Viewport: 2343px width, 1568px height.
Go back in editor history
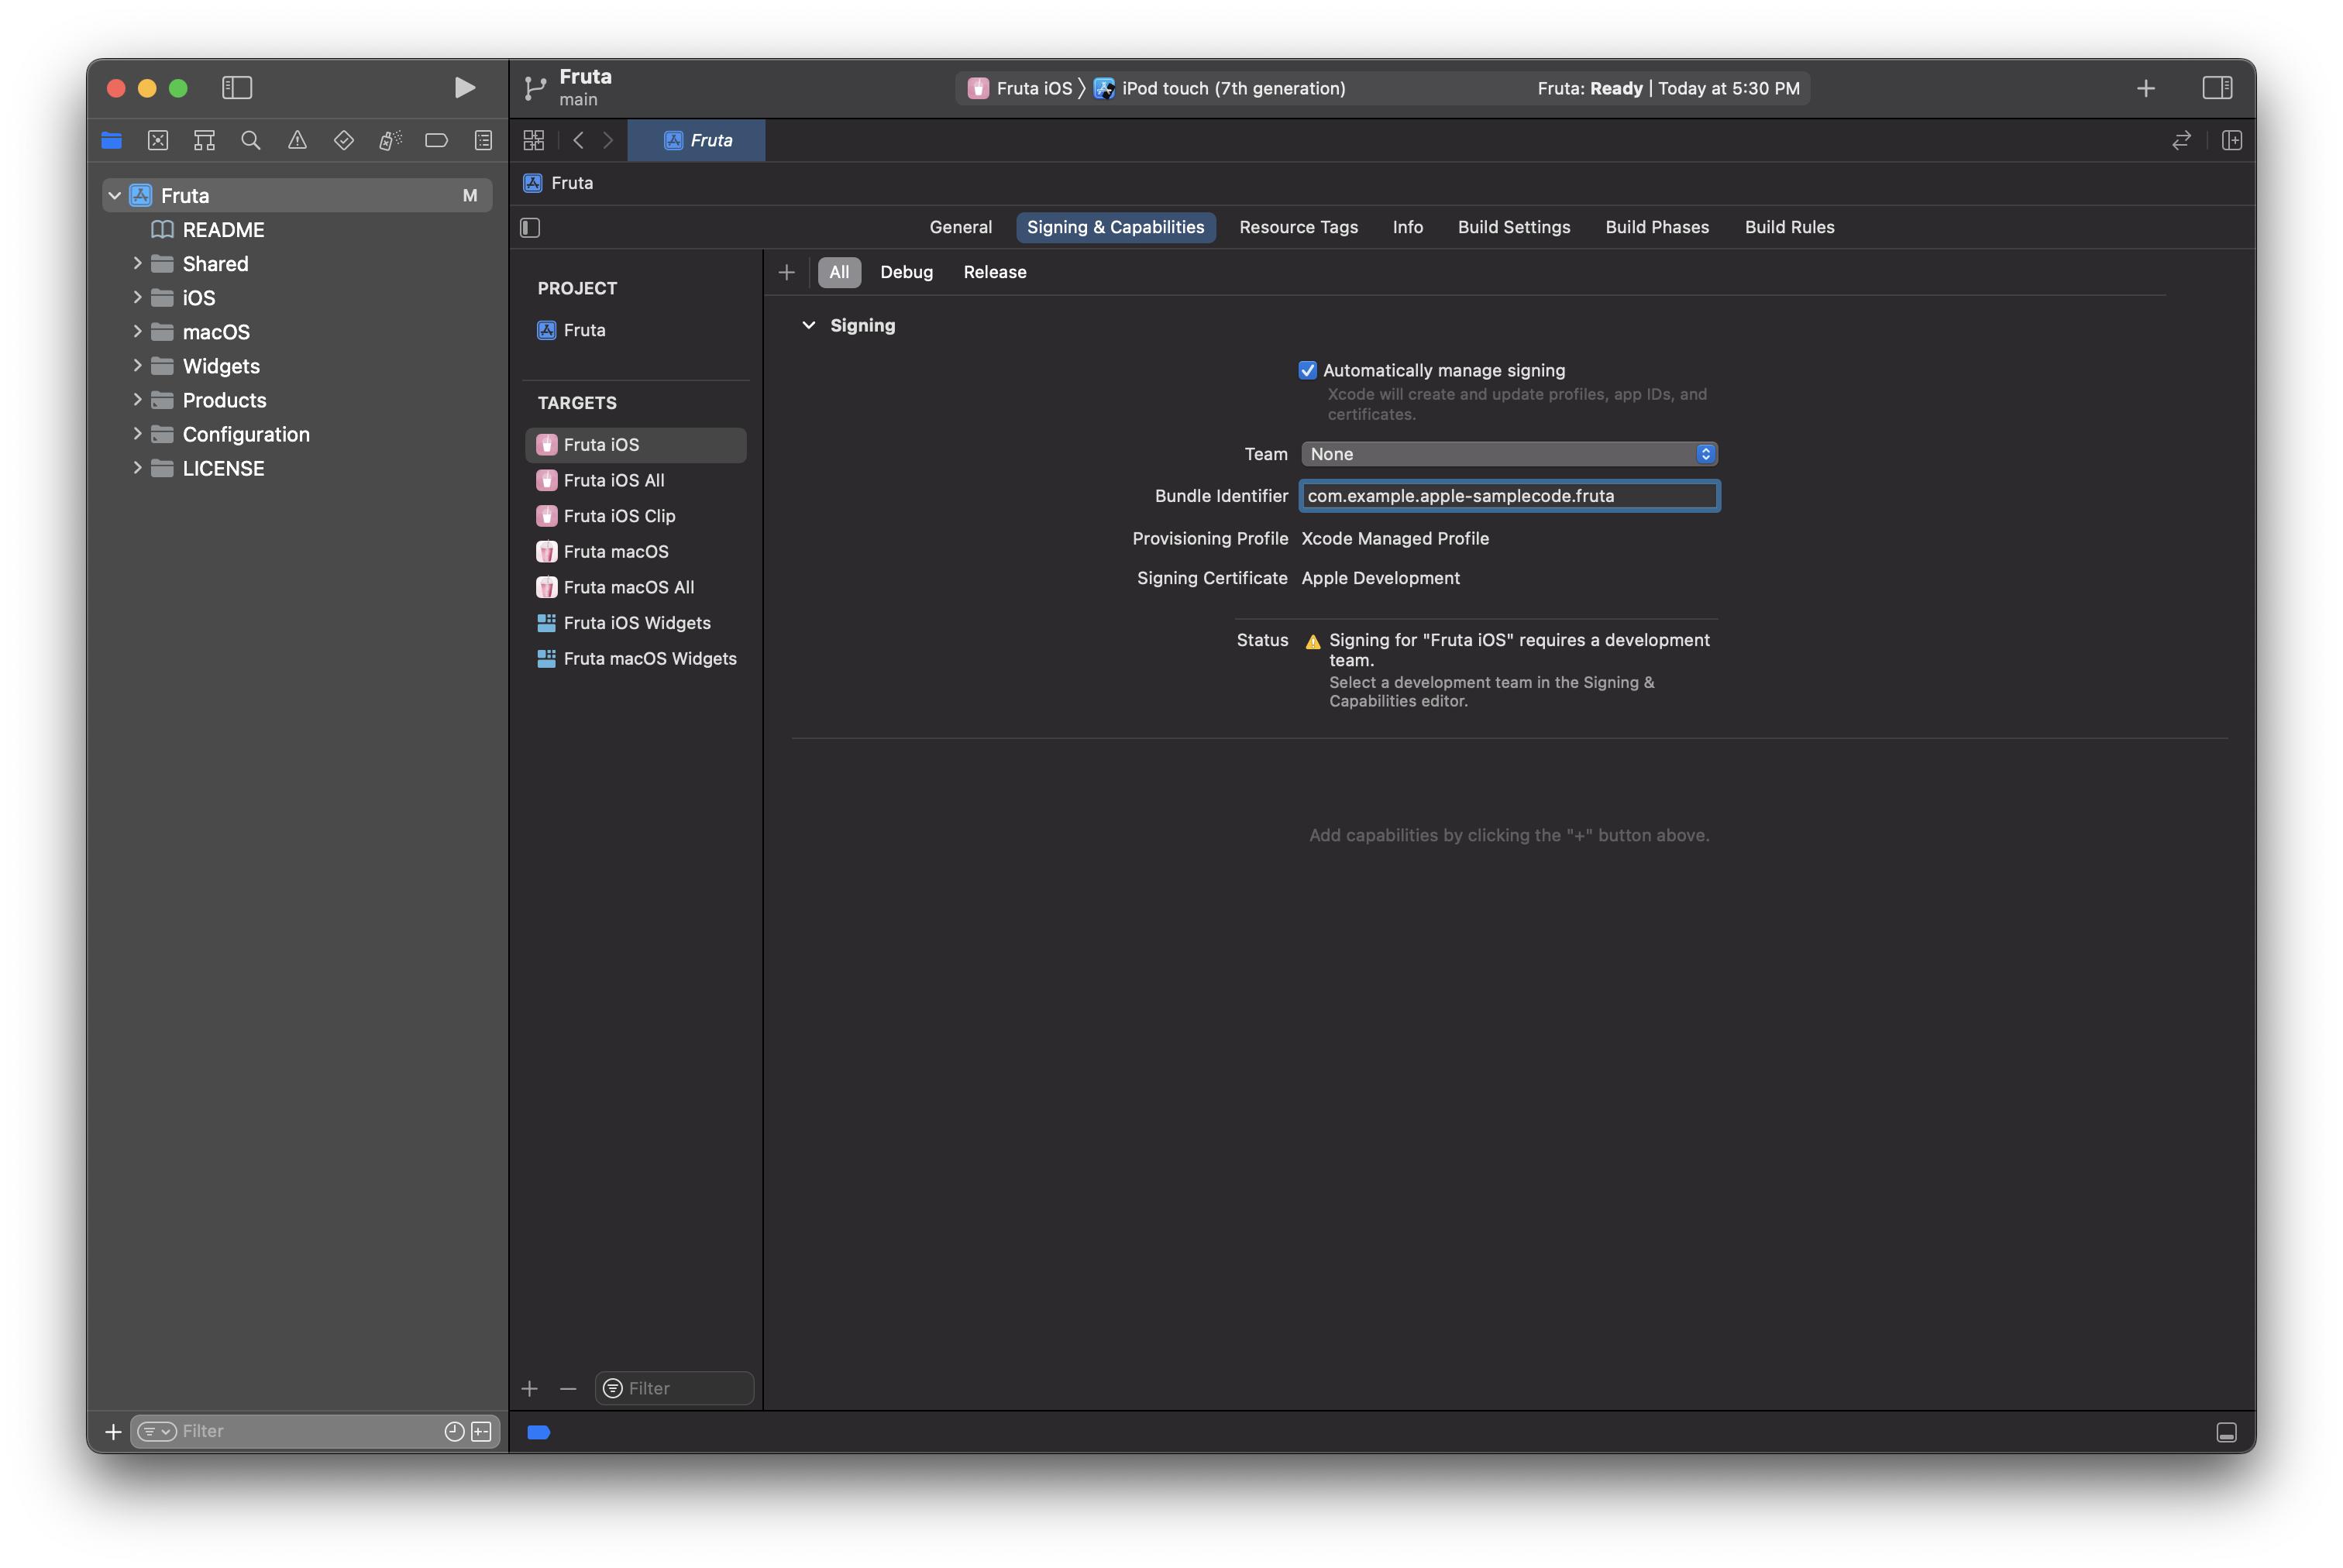tap(578, 140)
